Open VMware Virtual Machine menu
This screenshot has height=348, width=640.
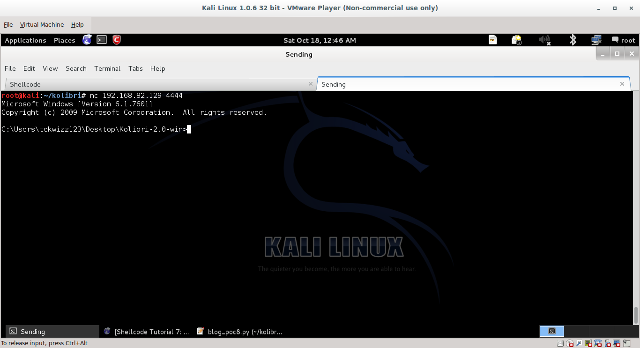[x=42, y=25]
